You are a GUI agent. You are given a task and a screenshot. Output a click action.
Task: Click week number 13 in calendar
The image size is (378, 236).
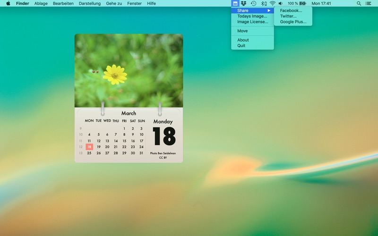pyautogui.click(x=80, y=153)
